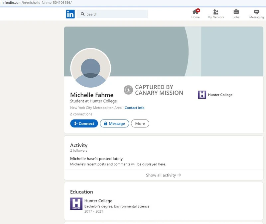Screen dimensions: 266x224
Task: Select 'Michelle hasn't posted lately' text
Action: click(96, 159)
